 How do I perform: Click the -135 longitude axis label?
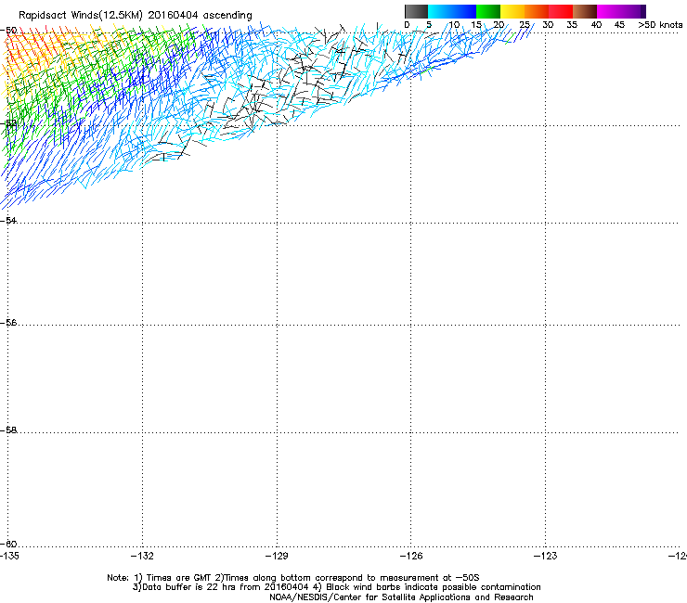[9, 556]
